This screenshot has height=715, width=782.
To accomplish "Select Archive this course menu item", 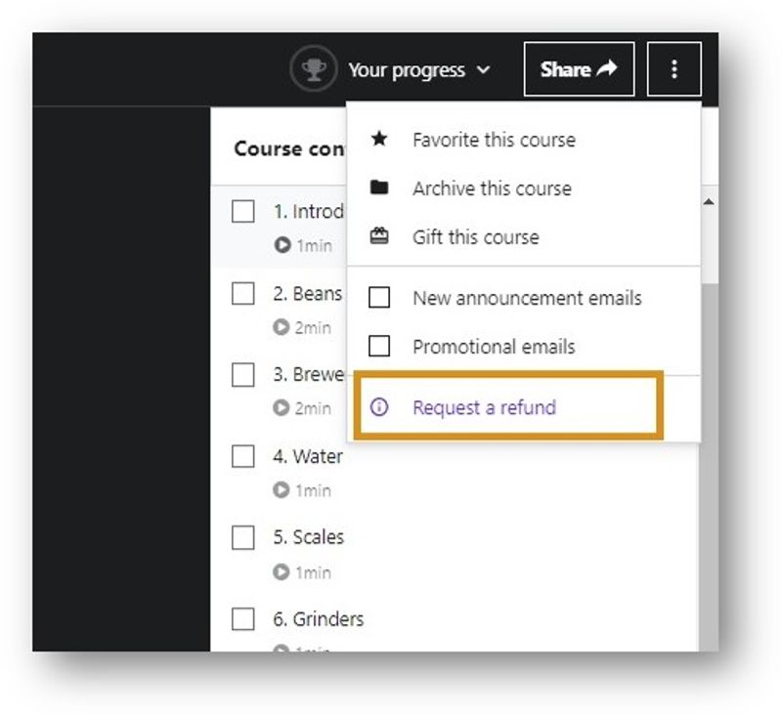I will click(492, 189).
